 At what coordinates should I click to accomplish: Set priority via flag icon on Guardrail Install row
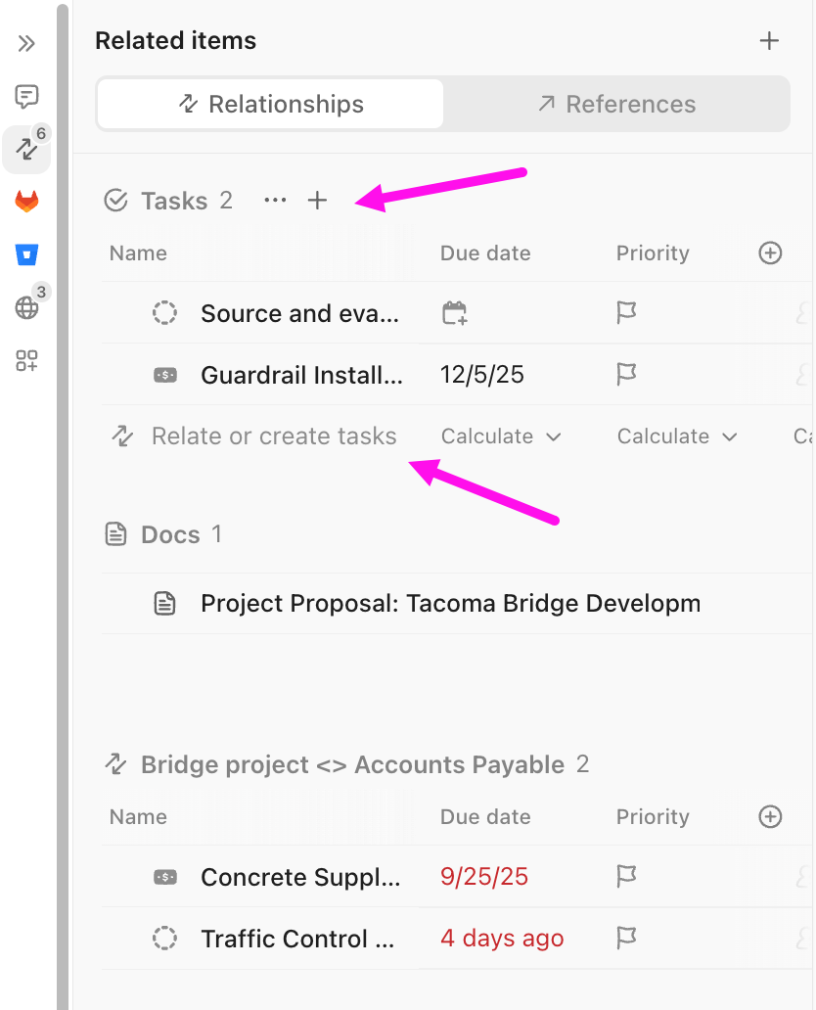[625, 374]
